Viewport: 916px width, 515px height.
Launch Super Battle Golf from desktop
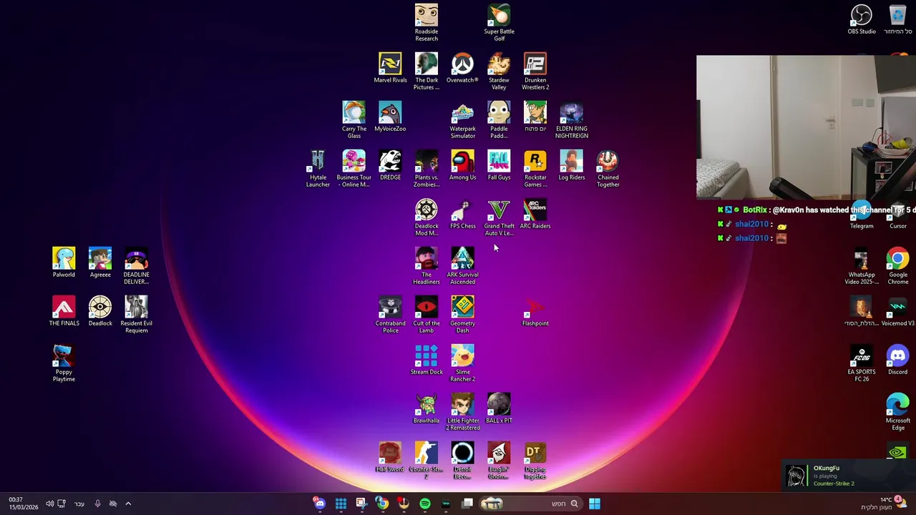click(499, 23)
